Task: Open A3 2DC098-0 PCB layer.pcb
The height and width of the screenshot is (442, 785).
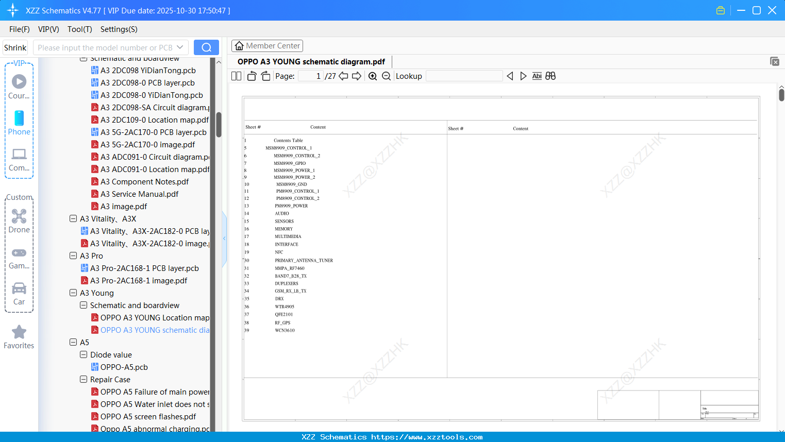Action: point(147,82)
